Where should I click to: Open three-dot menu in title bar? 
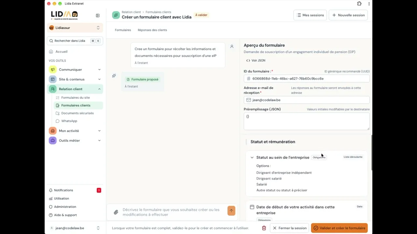[369, 4]
